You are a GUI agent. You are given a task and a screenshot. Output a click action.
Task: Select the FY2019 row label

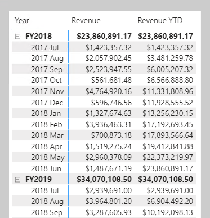click(38, 179)
